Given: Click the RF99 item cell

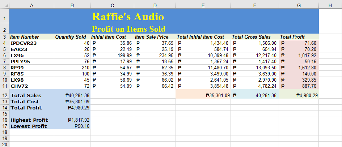Looking at the screenshot, I should click(32, 68).
